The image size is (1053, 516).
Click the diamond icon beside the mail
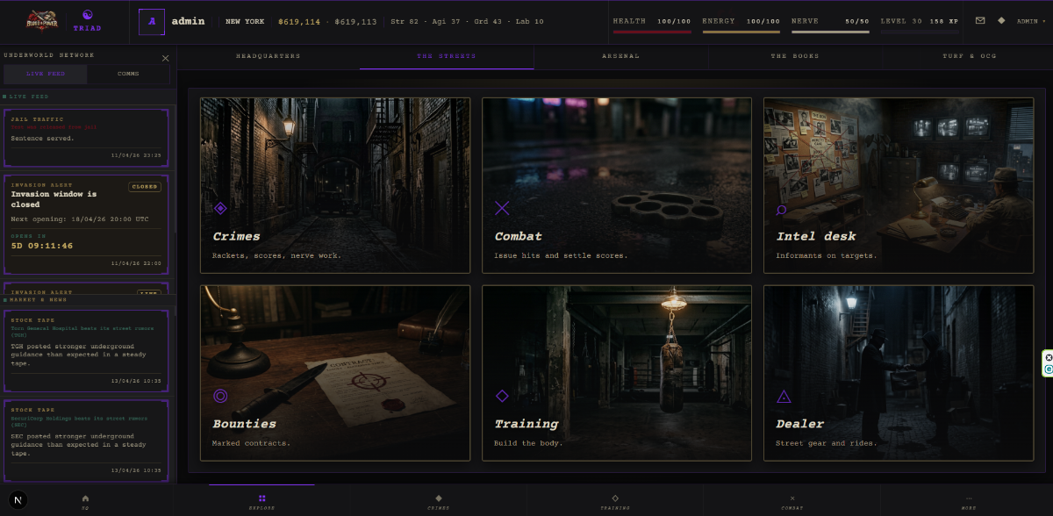1001,21
